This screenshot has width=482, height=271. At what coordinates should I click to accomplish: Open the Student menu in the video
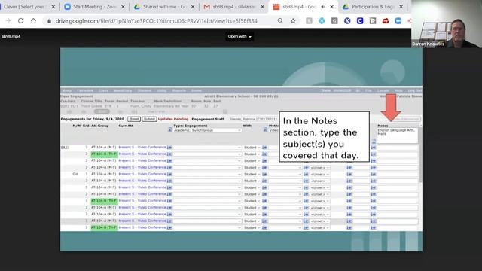click(144, 90)
